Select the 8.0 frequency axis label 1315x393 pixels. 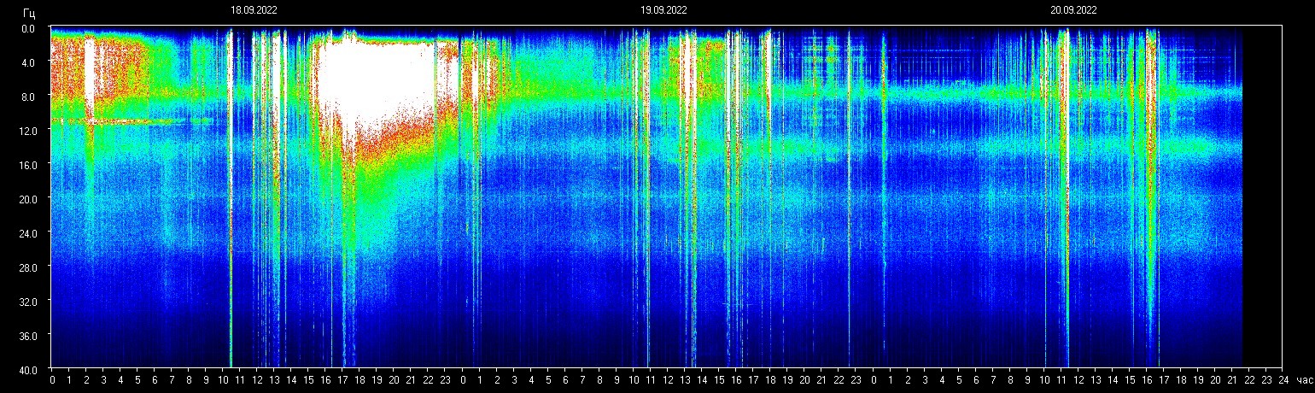point(28,97)
